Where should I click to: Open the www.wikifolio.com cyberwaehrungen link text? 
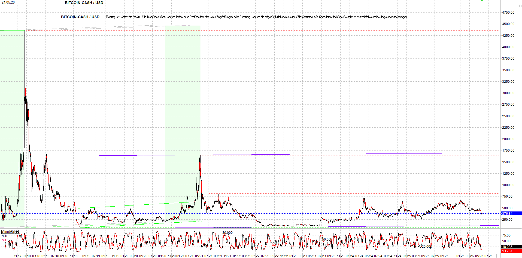tap(381, 17)
